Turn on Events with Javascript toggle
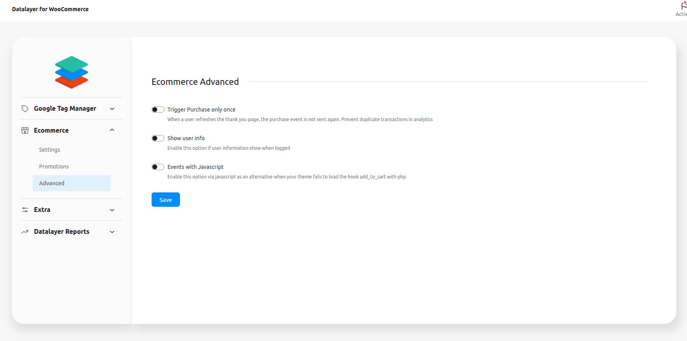This screenshot has height=341, width=687. coord(158,167)
